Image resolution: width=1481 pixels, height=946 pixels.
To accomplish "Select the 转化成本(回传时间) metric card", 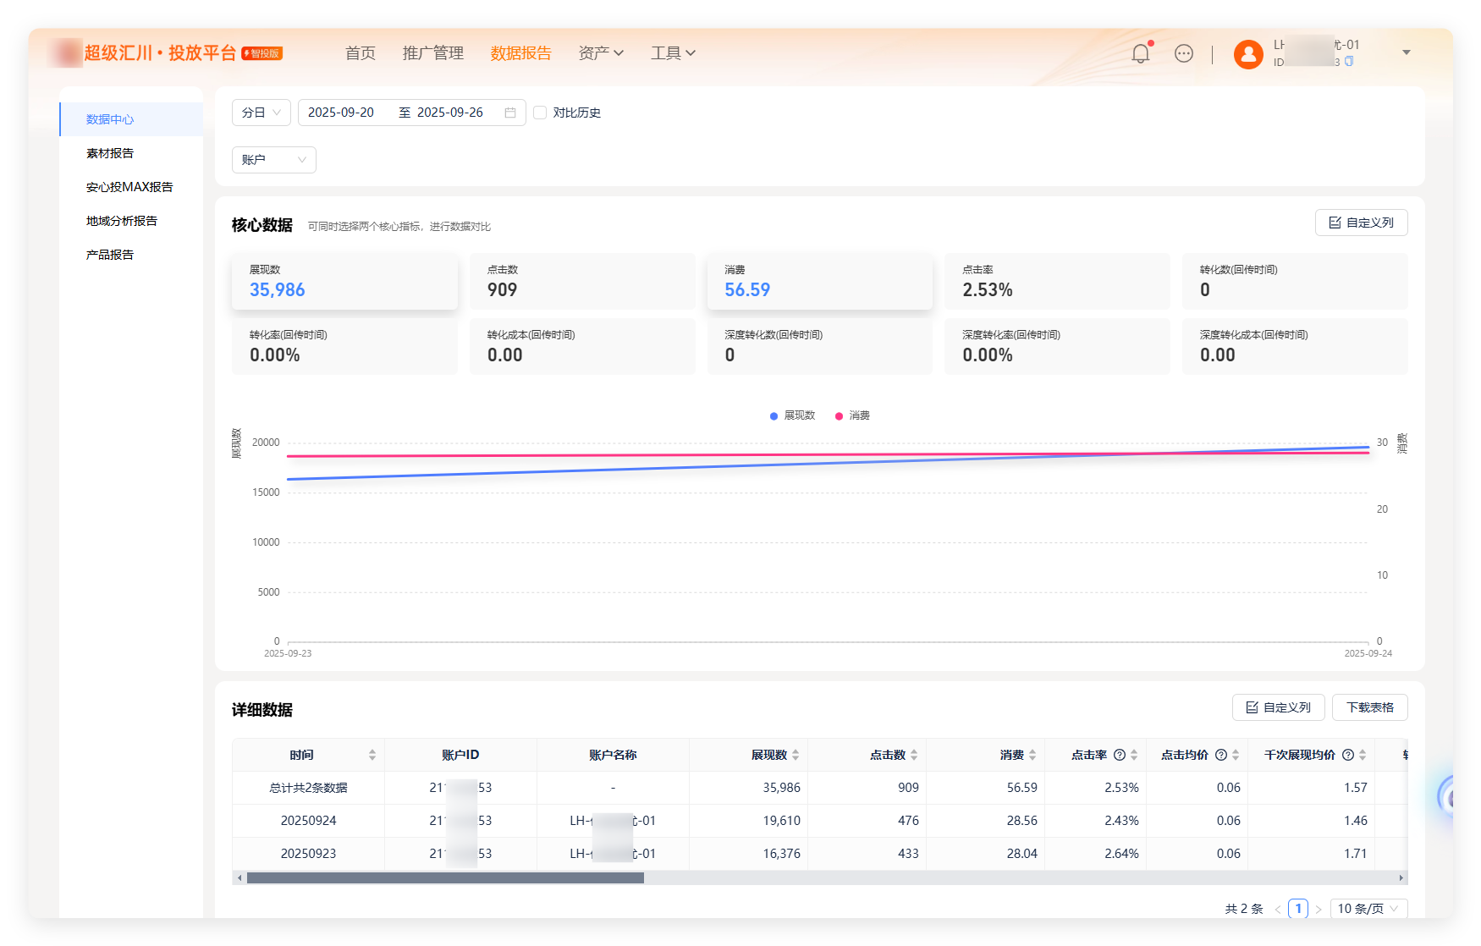I will pyautogui.click(x=582, y=346).
